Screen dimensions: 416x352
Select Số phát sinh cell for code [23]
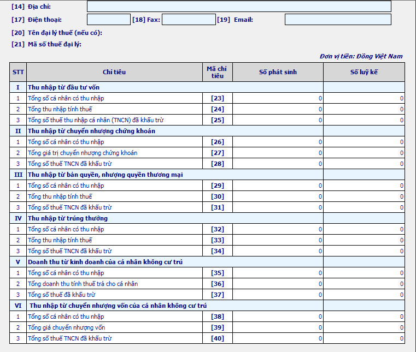278,98
